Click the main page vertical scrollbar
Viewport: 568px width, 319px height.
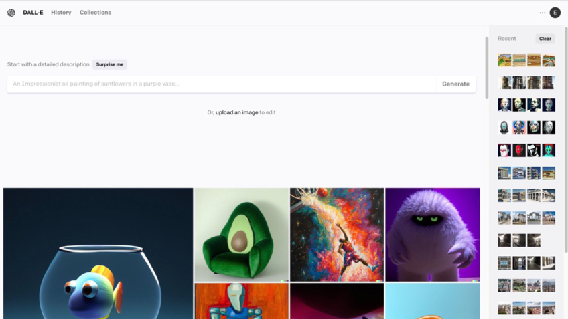(486, 68)
